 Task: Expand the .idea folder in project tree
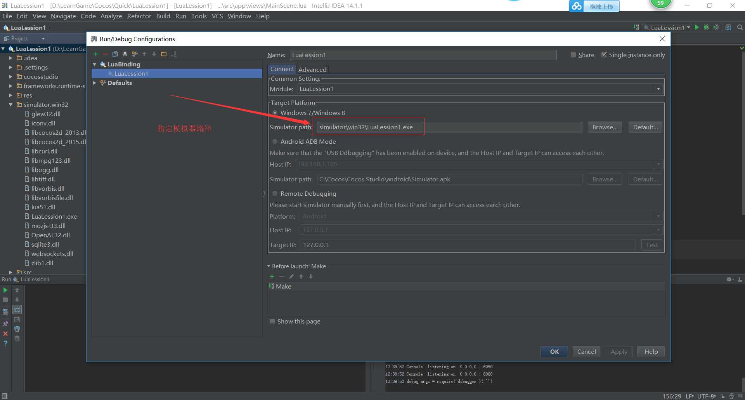[11, 58]
